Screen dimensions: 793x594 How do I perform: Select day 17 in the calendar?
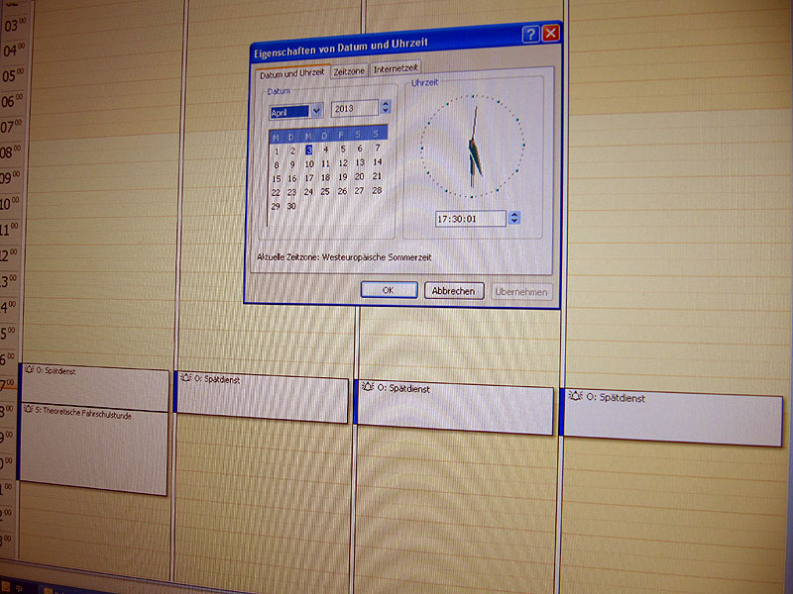pyautogui.click(x=309, y=178)
